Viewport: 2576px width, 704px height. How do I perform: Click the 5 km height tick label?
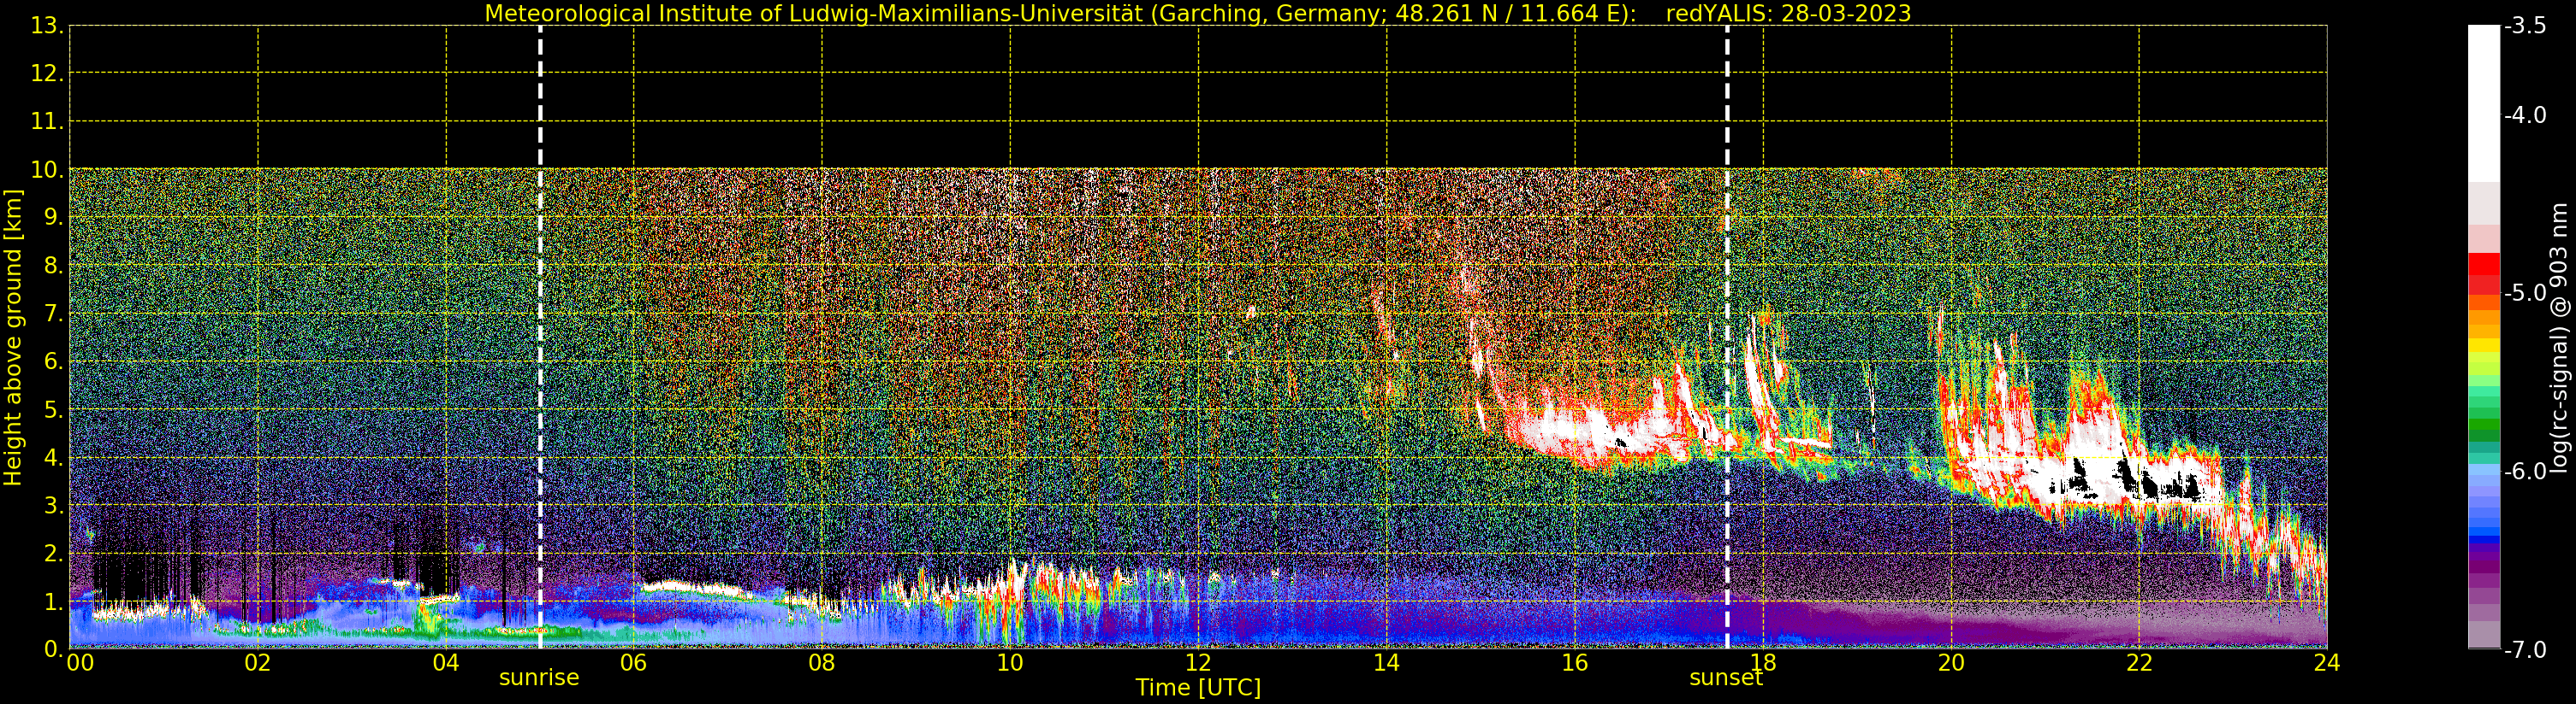tap(53, 409)
